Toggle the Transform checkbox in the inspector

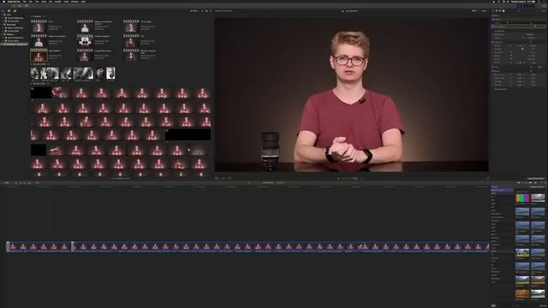(493, 42)
